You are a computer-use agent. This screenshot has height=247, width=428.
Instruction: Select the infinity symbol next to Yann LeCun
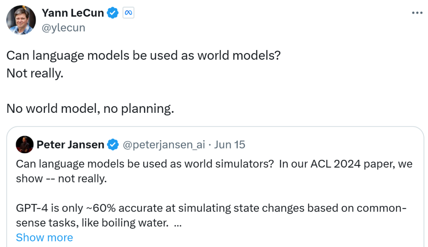(x=128, y=12)
